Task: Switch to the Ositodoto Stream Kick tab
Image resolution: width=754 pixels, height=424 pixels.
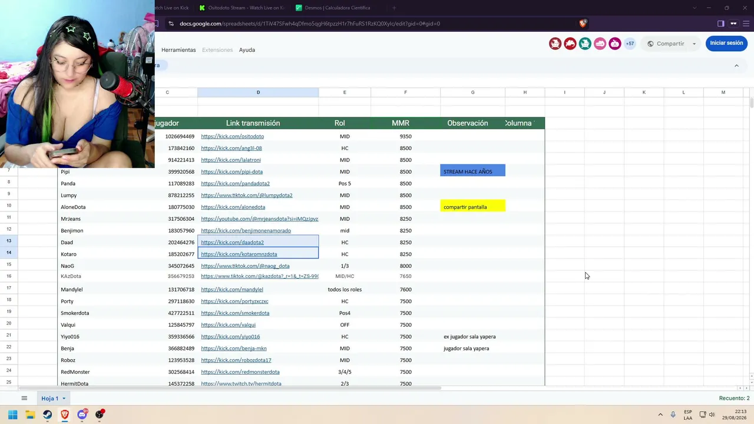Action: point(242,8)
